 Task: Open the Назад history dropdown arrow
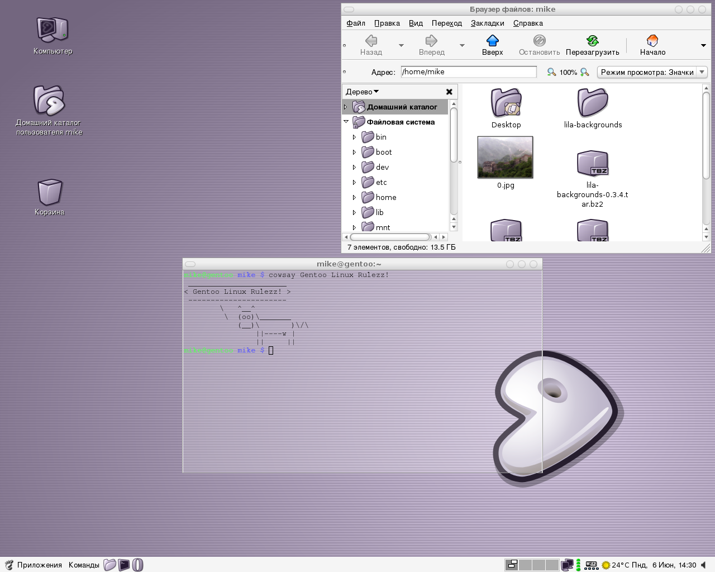pyautogui.click(x=401, y=45)
